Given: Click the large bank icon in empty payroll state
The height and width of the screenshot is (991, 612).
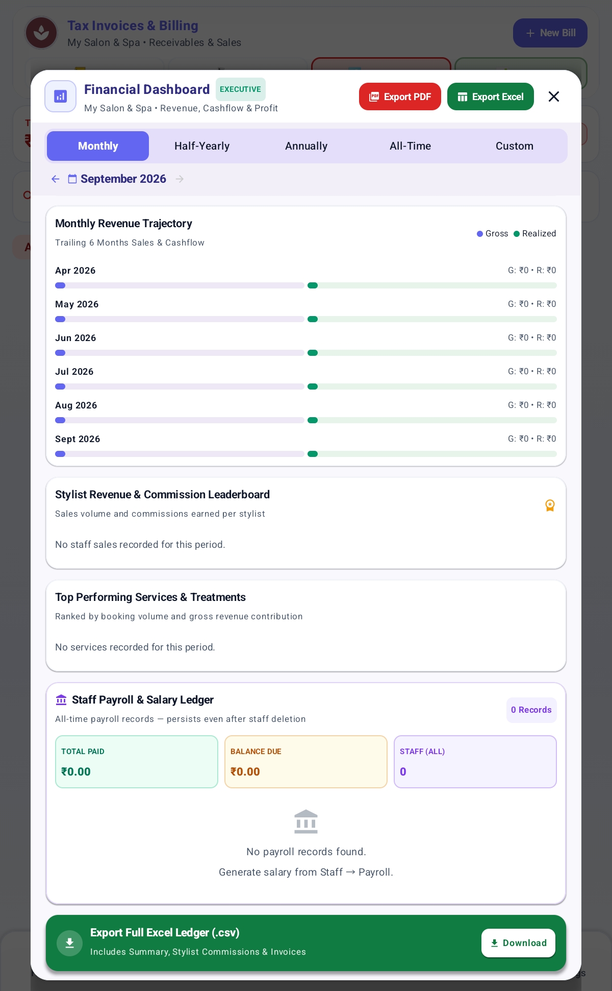Looking at the screenshot, I should [306, 821].
